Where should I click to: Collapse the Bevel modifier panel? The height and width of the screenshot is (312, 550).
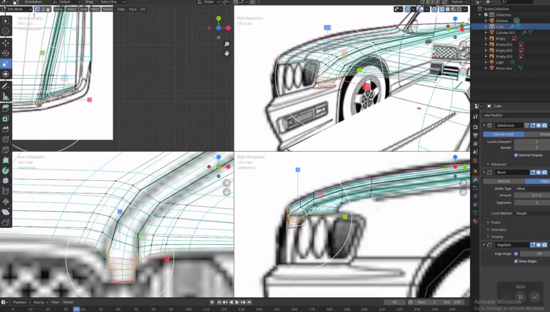484,172
